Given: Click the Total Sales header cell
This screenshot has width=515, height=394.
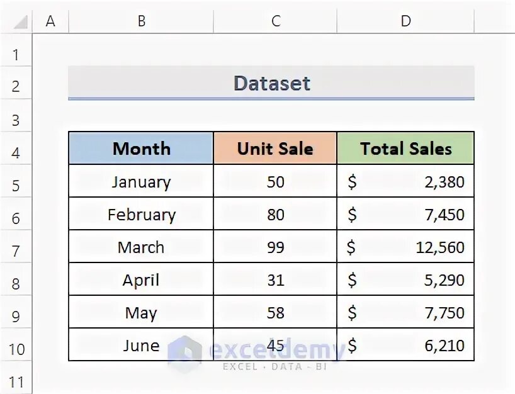Looking at the screenshot, I should (x=405, y=149).
